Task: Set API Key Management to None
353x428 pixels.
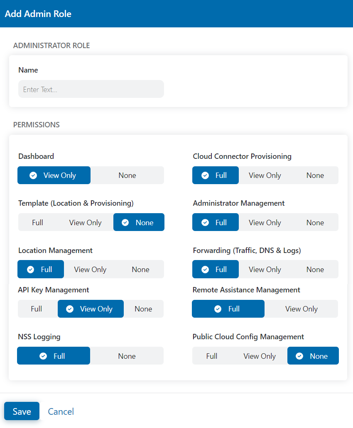Action: (x=144, y=309)
